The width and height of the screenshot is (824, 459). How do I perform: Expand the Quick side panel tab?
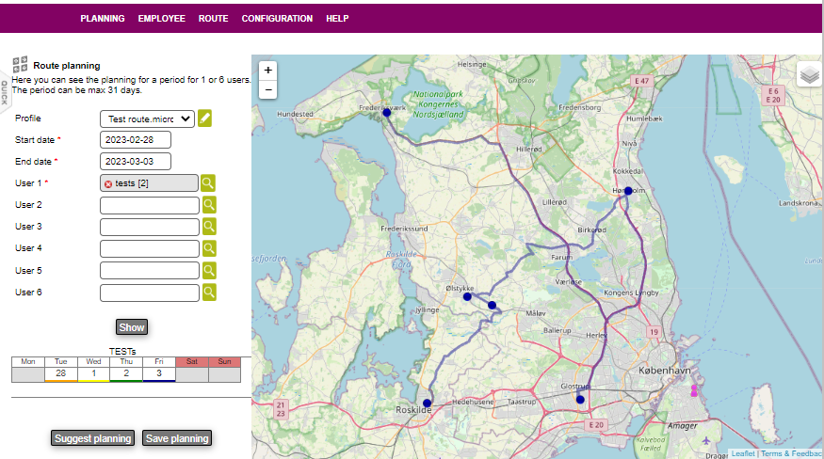click(x=5, y=92)
